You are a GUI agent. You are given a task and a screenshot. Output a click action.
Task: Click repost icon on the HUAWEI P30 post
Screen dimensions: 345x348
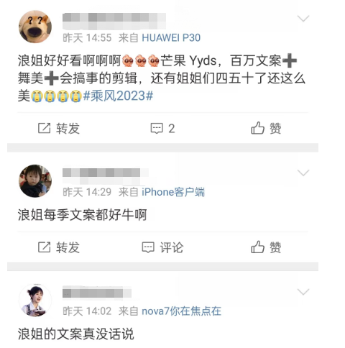(x=45, y=128)
